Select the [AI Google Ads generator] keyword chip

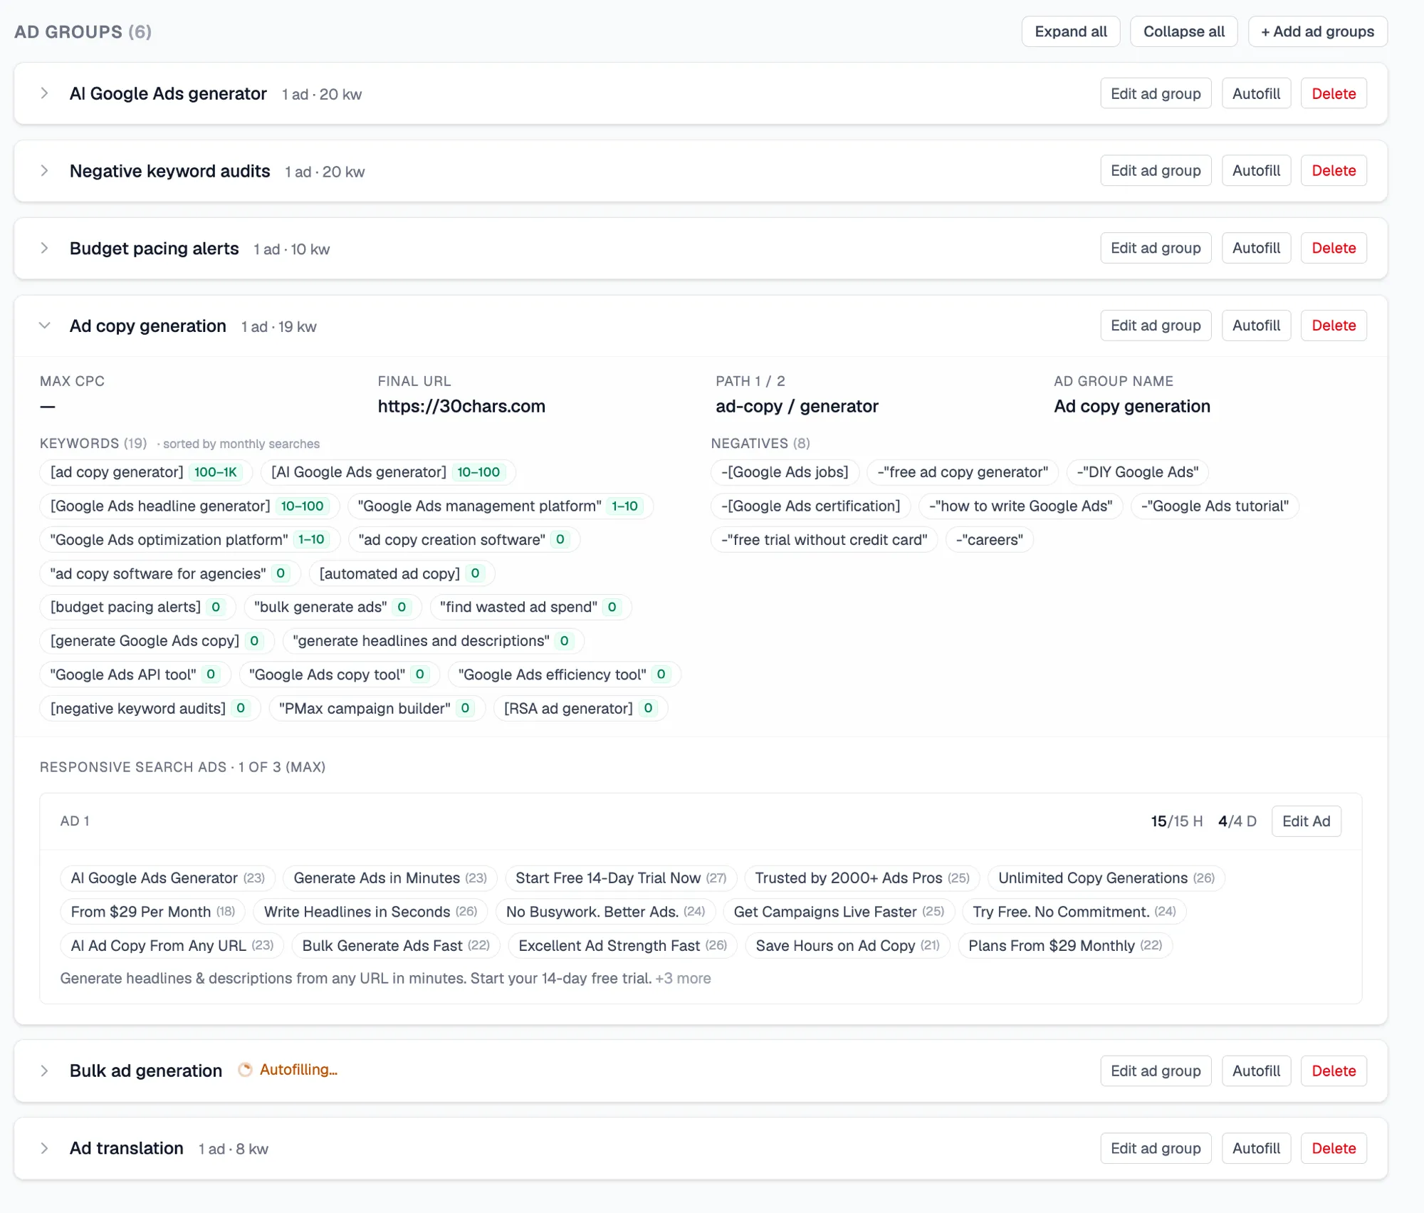388,472
